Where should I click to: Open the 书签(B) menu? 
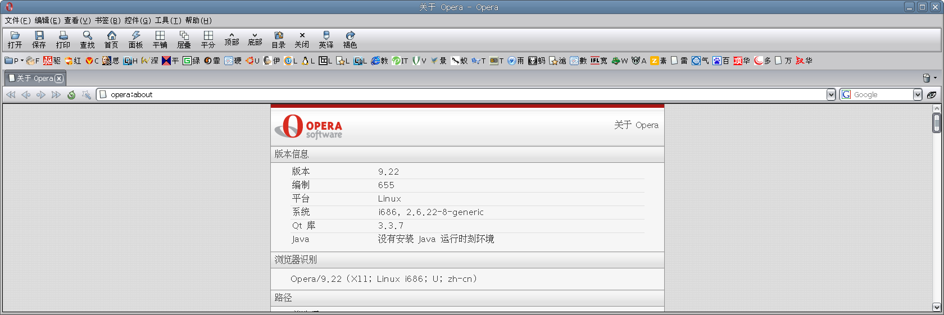point(108,20)
